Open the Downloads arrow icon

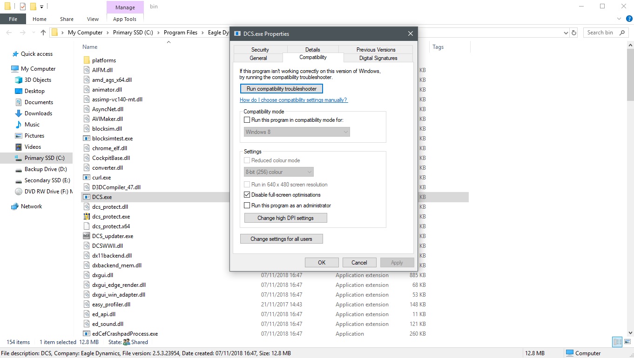[x=19, y=113]
